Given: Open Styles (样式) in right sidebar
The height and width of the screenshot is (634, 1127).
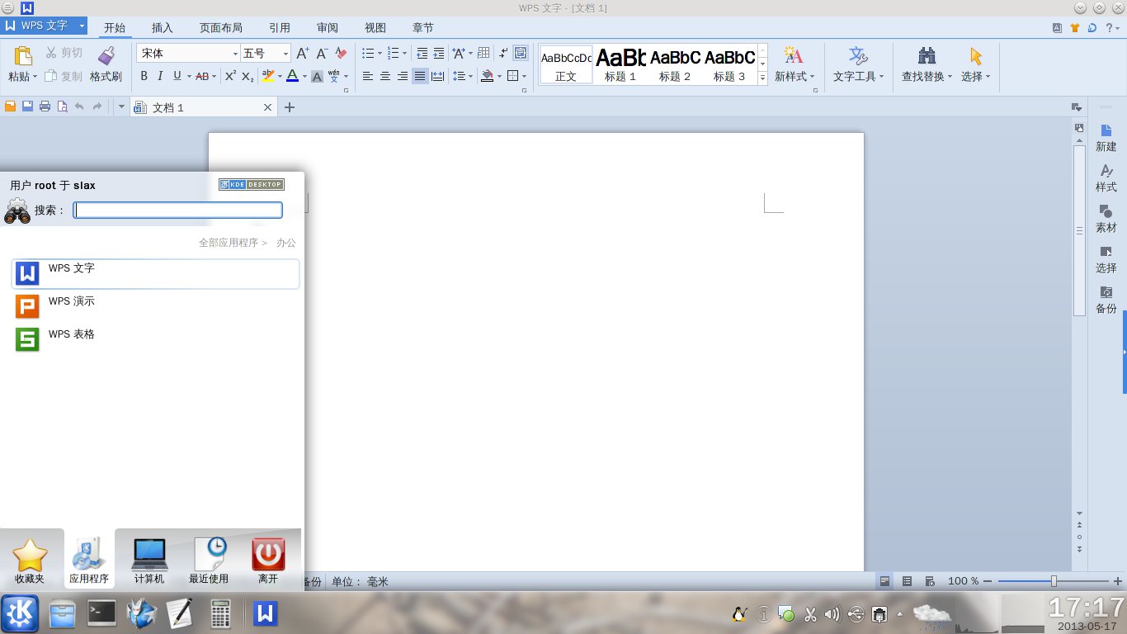Looking at the screenshot, I should pos(1106,178).
